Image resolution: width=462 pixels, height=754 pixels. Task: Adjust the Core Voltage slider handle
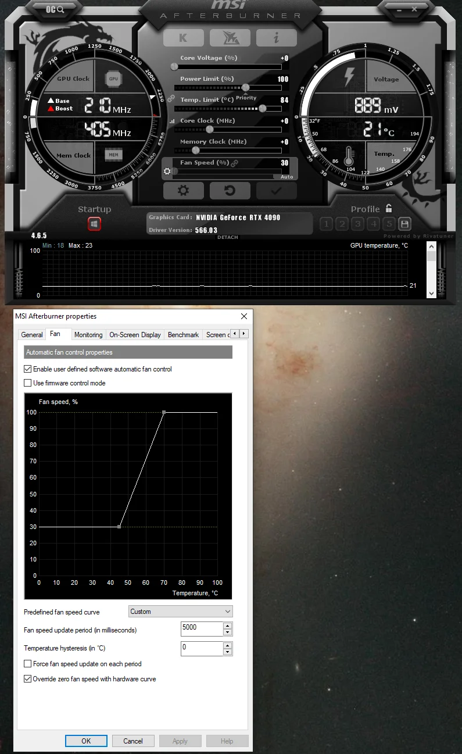tap(174, 67)
